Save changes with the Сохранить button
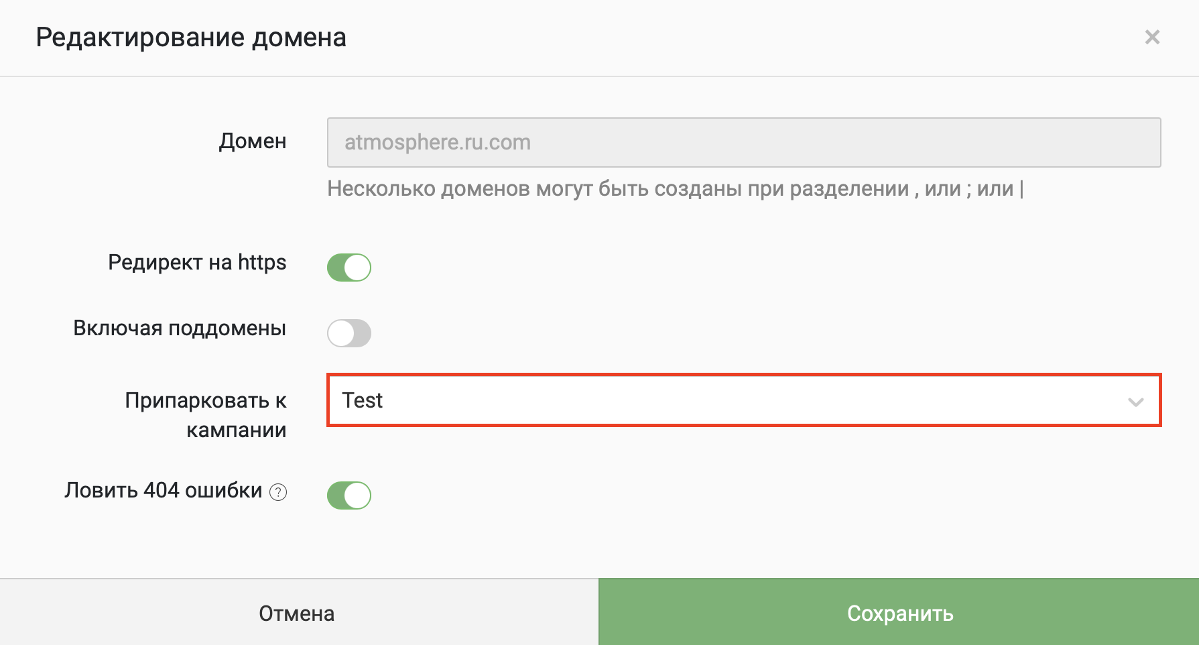 click(x=899, y=613)
